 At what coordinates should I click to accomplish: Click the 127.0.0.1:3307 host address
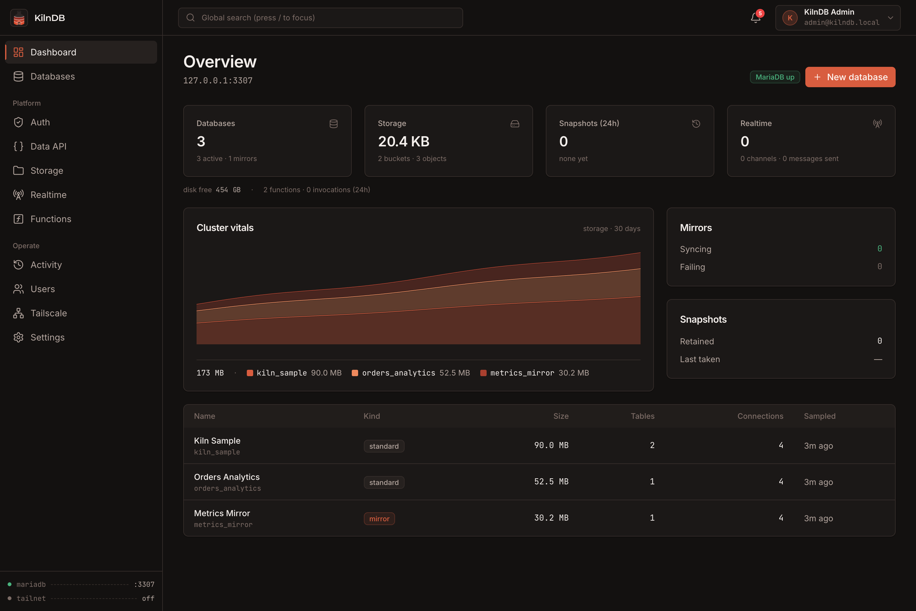click(218, 81)
